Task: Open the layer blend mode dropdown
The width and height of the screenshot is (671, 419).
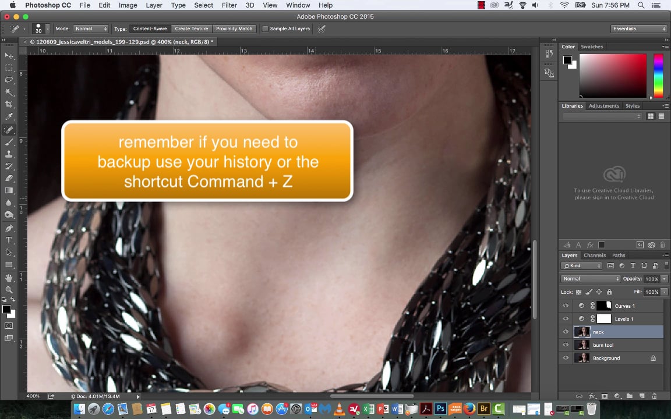Action: coord(590,279)
